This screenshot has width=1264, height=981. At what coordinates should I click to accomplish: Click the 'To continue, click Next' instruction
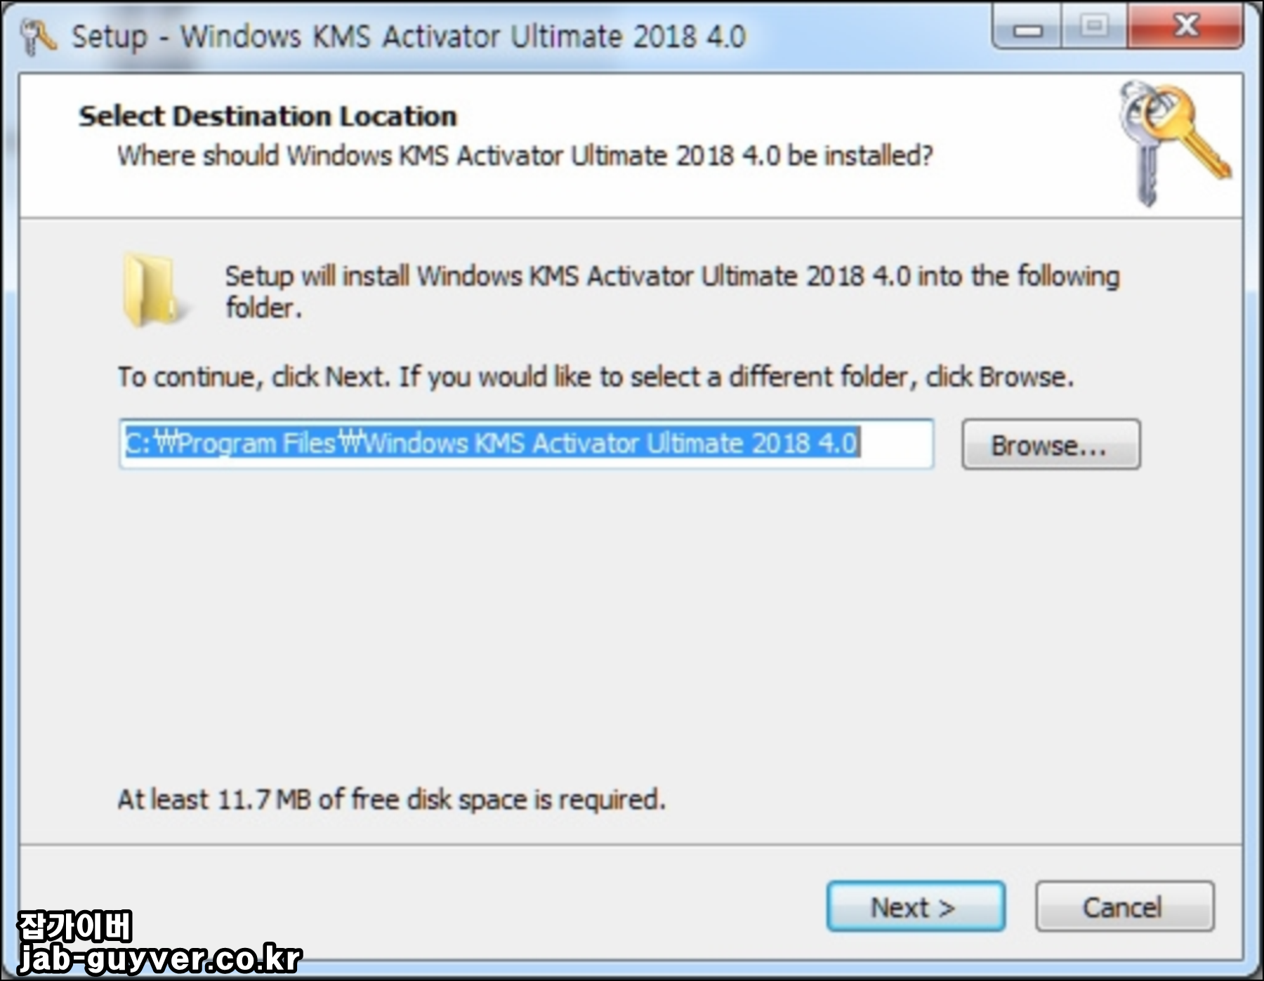[x=595, y=378]
